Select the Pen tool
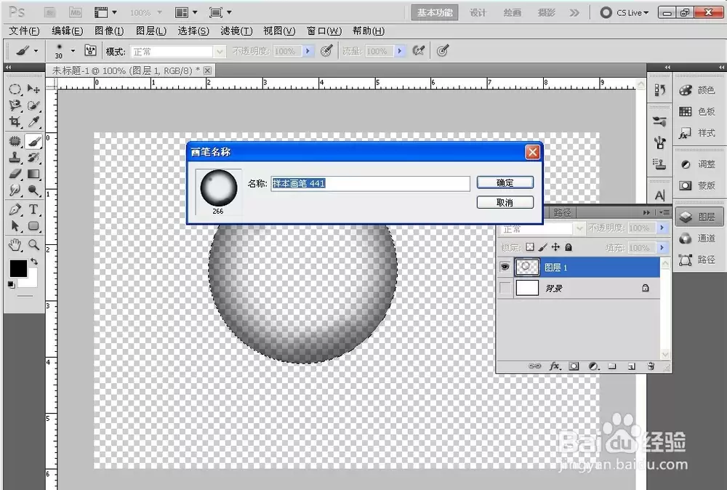Image resolution: width=727 pixels, height=490 pixels. coord(15,209)
